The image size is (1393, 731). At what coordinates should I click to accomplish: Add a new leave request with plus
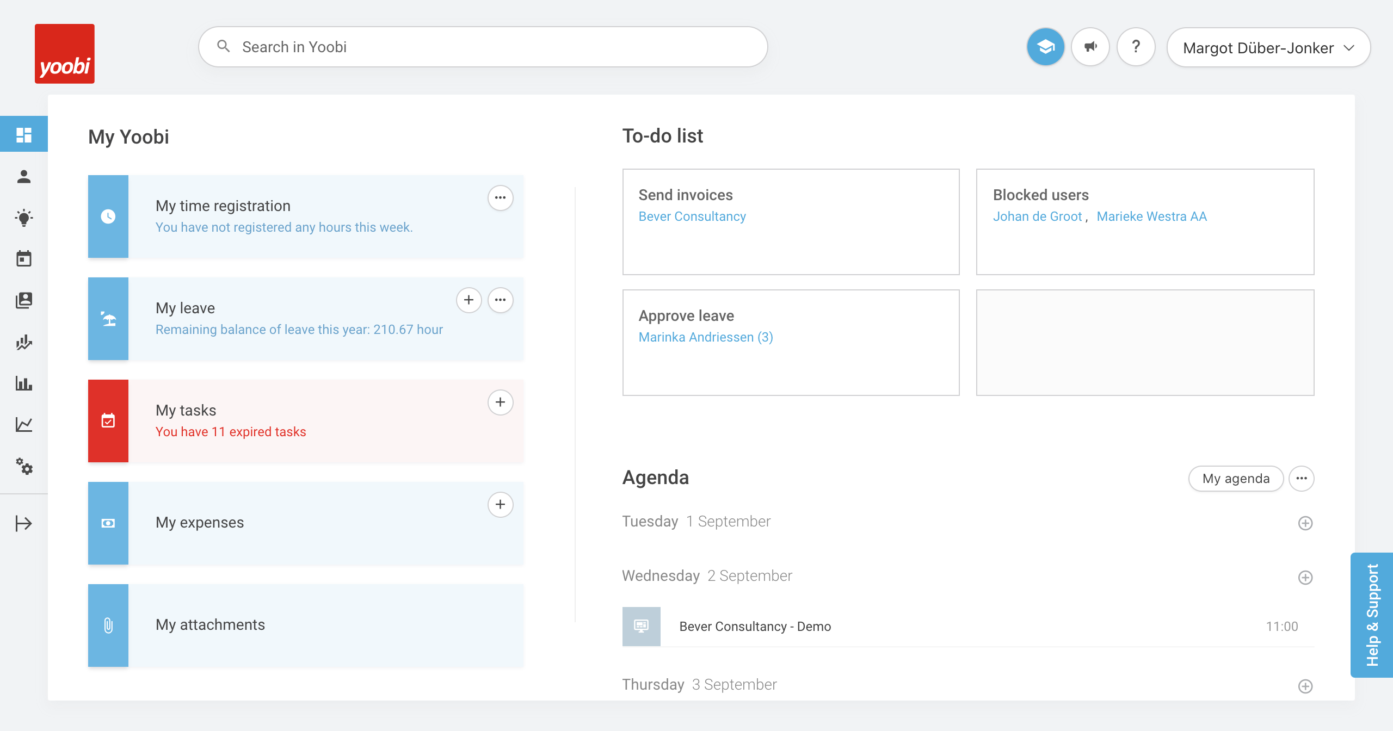coord(469,300)
